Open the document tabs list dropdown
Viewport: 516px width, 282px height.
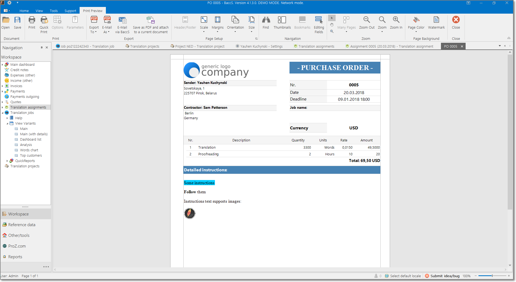(x=500, y=46)
